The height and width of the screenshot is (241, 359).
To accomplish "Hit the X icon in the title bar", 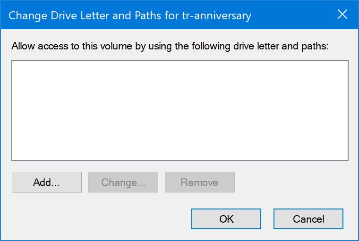I will point(342,15).
